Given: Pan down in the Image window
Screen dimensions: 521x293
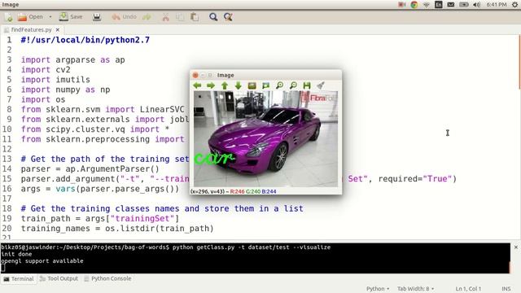Looking at the screenshot, I should coord(238,85).
